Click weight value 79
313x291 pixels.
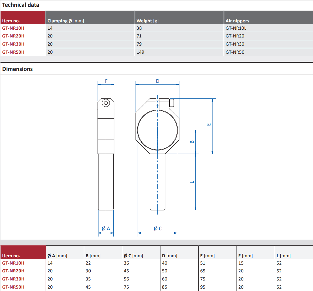click(139, 44)
